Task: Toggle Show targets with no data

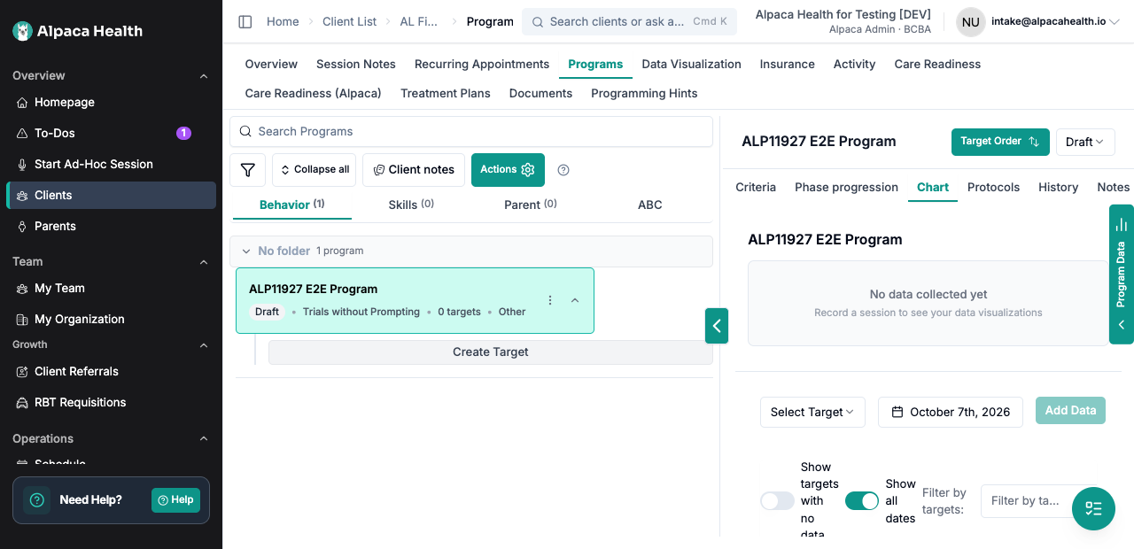Action: [x=777, y=501]
